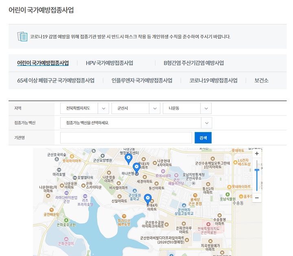Click map marker near 행정복지센터

pyautogui.click(x=128, y=159)
